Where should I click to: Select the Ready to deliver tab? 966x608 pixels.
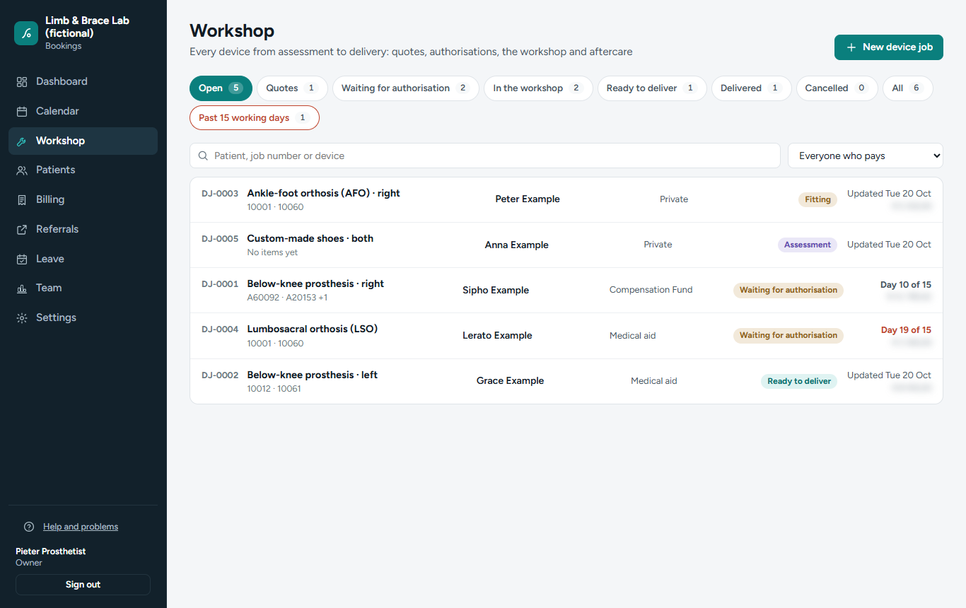pos(652,88)
